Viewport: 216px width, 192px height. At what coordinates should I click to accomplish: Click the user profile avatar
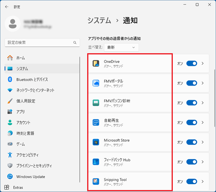13,24
